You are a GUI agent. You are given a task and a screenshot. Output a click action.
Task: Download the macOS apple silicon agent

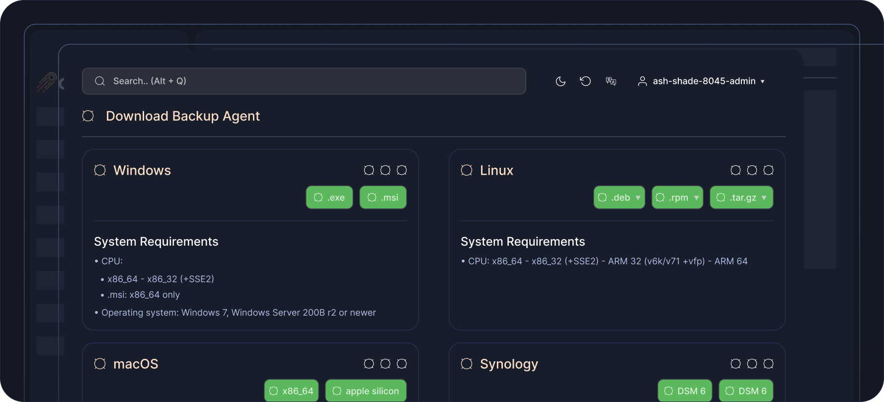pyautogui.click(x=366, y=391)
